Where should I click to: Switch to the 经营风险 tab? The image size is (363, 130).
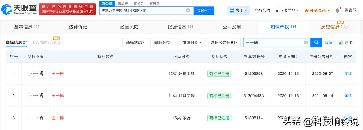pyautogui.click(x=129, y=27)
